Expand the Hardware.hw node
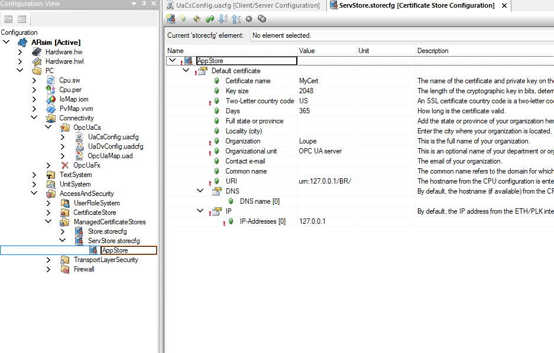This screenshot has height=353, width=554. [x=20, y=52]
